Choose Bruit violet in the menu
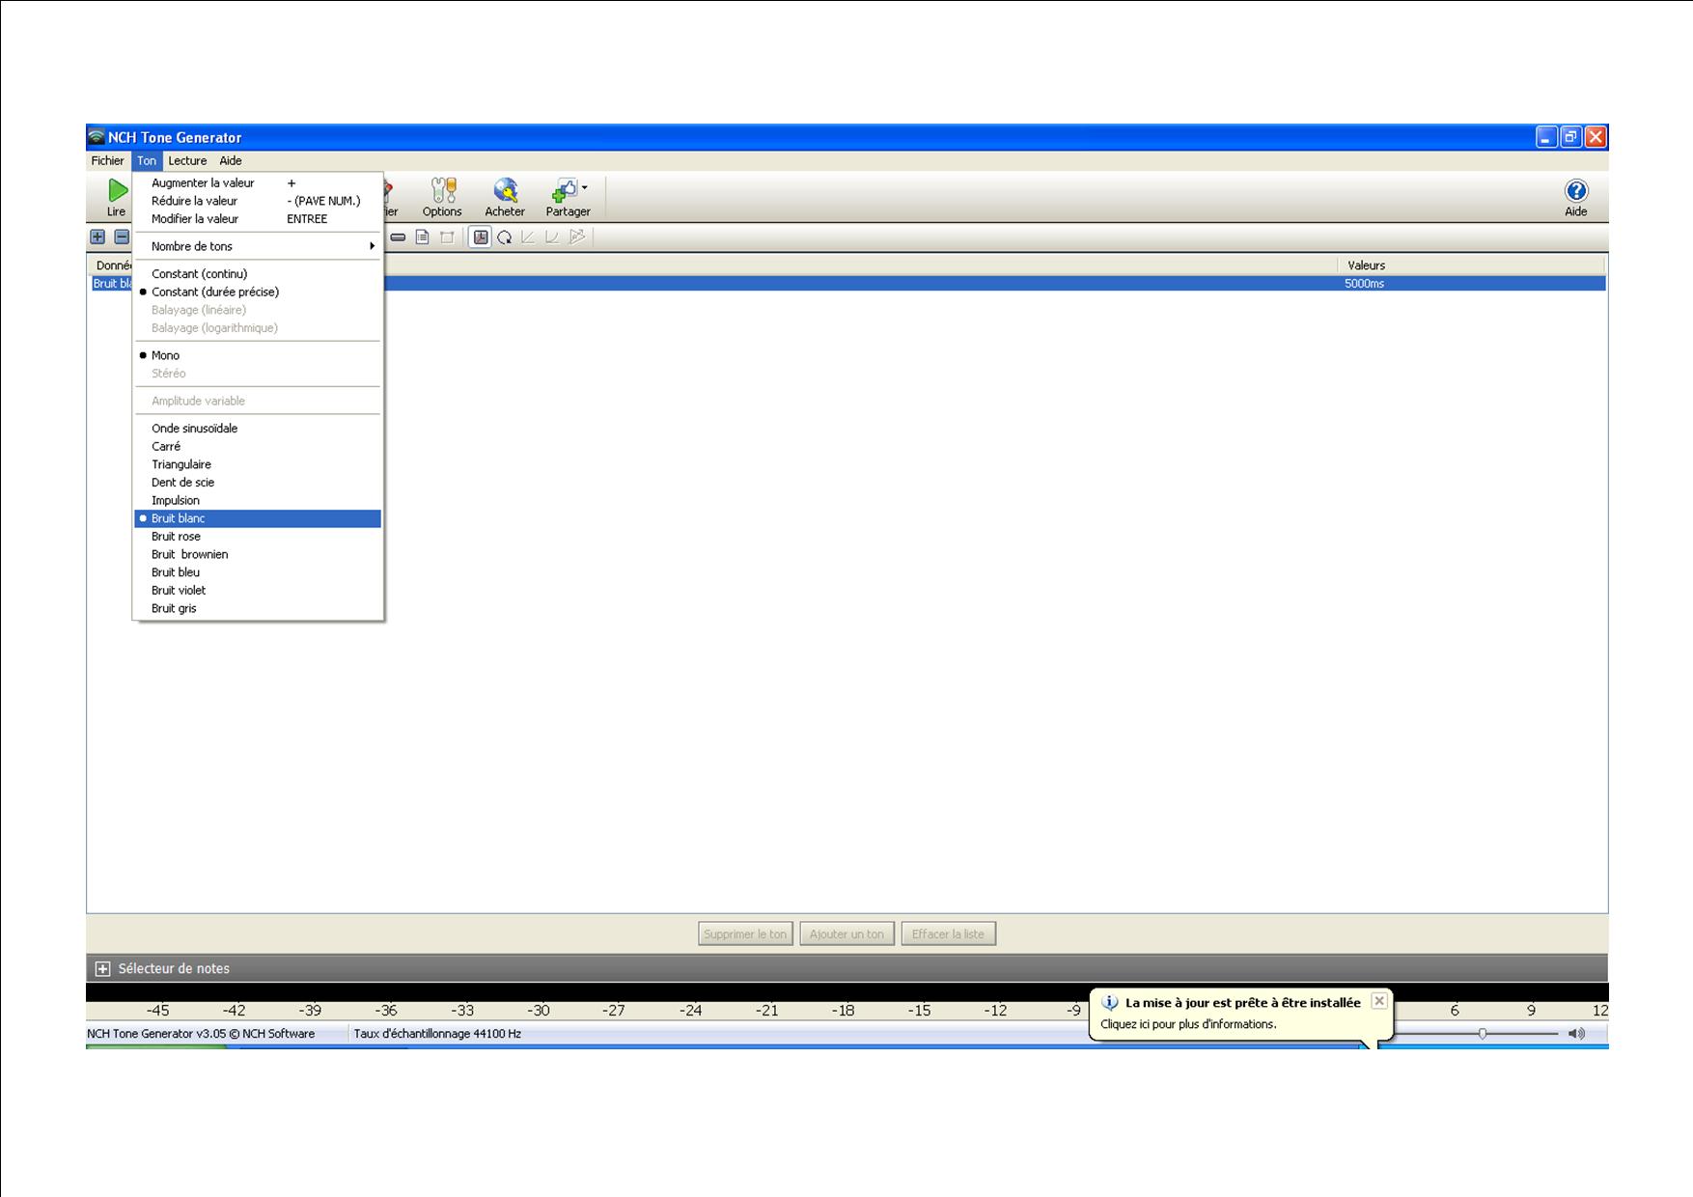The image size is (1693, 1197). coord(258,591)
